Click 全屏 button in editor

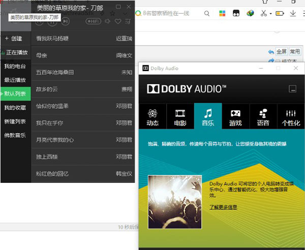282,51
